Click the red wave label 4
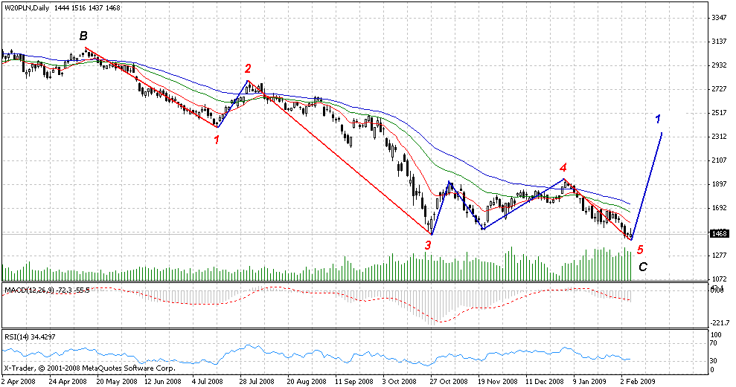This screenshot has width=736, height=387. [563, 167]
